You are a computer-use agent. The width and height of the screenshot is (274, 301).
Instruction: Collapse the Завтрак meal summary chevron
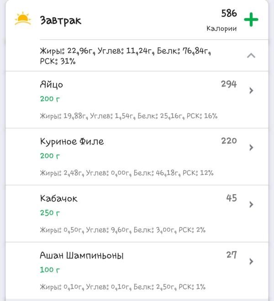(251, 56)
